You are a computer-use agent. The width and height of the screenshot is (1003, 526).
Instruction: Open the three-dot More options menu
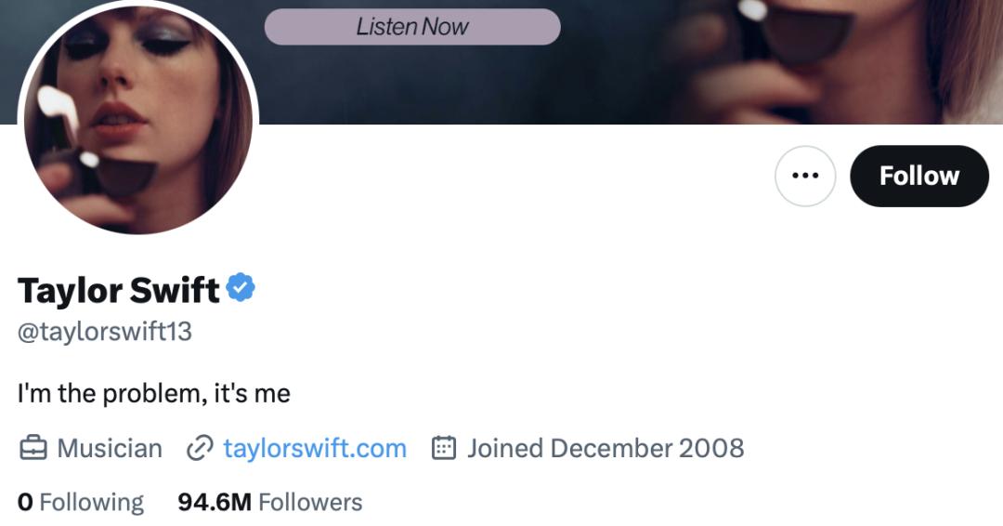805,176
